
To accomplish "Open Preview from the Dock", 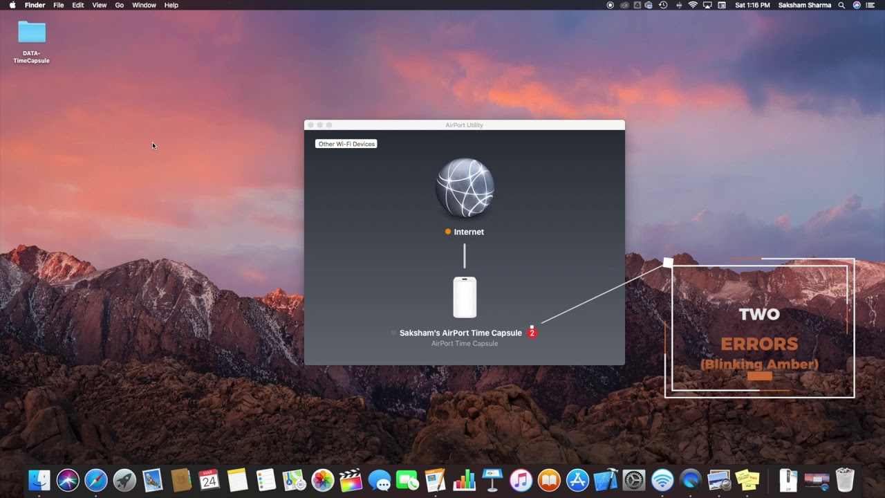I will click(x=719, y=480).
